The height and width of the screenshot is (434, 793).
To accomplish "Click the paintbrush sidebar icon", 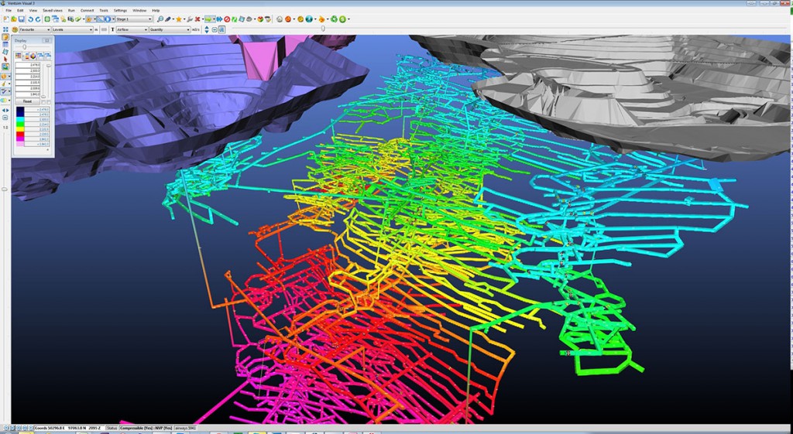I will [x=4, y=84].
